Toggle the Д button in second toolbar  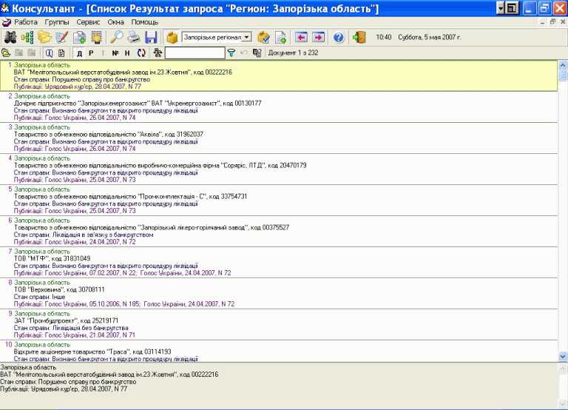click(78, 53)
